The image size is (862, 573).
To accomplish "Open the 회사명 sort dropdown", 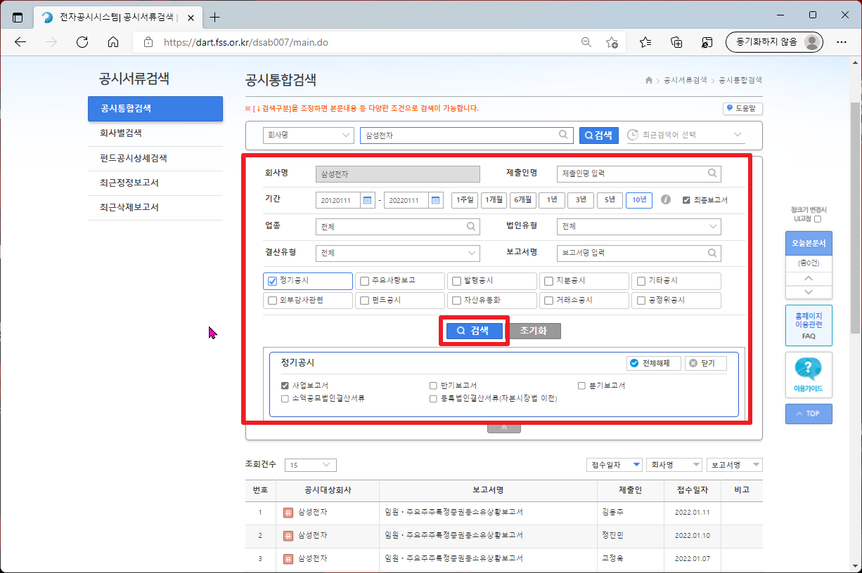I will click(x=674, y=465).
